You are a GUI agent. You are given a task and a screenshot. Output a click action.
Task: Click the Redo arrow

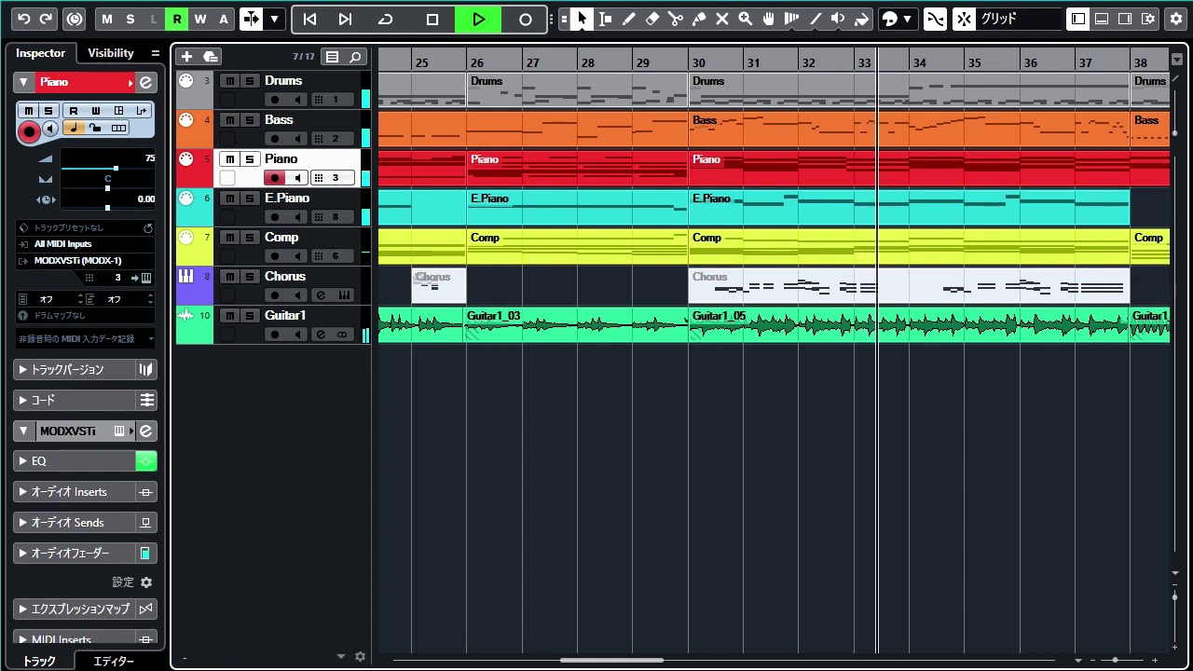point(46,19)
